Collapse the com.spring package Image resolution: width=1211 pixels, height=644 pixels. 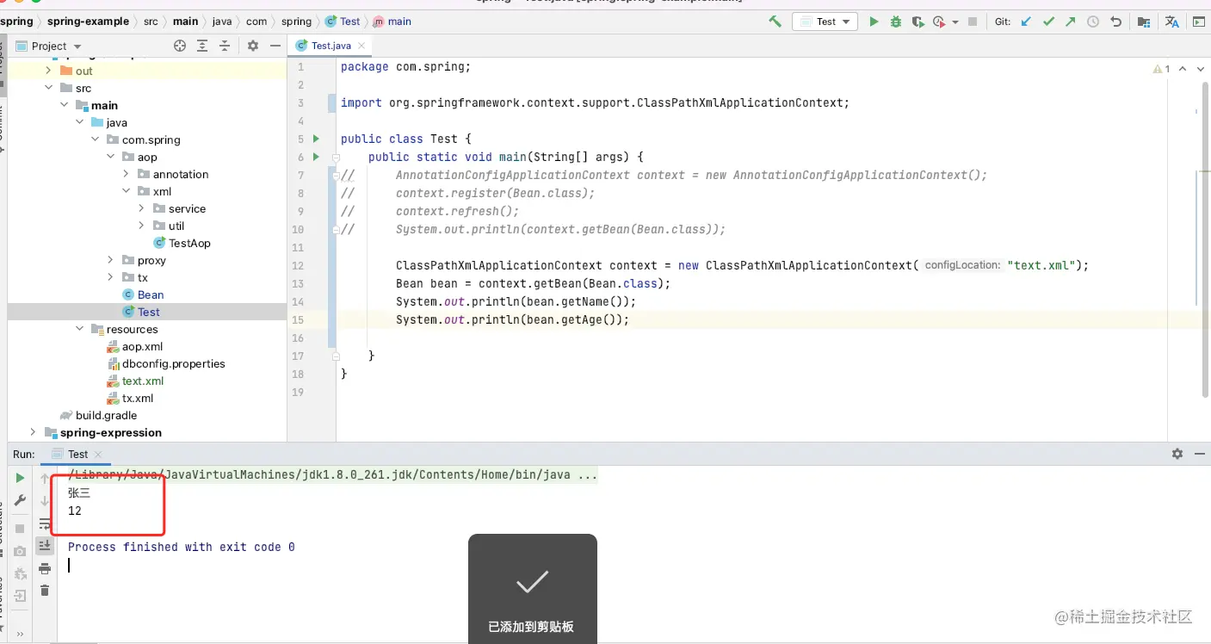96,139
